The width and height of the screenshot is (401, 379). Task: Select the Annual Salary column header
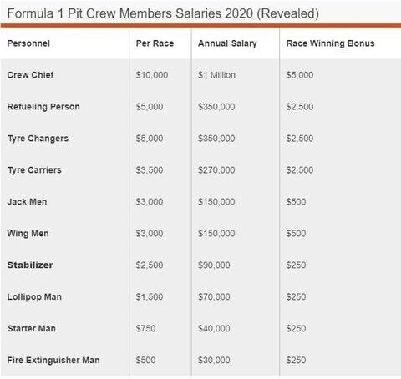227,43
